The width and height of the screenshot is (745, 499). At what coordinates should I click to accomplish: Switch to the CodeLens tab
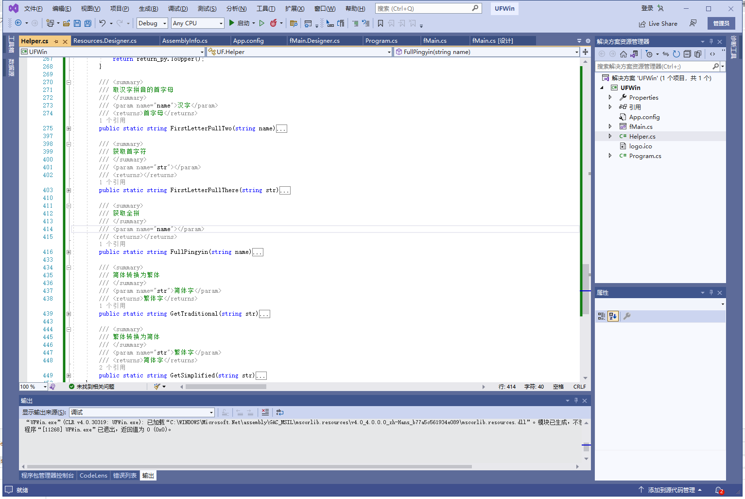pos(93,475)
